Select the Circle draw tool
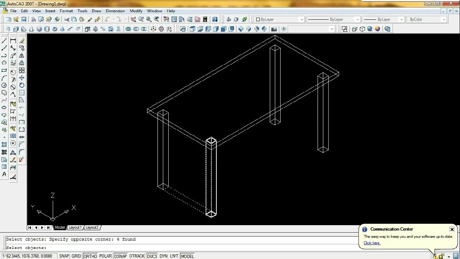 coord(4,85)
